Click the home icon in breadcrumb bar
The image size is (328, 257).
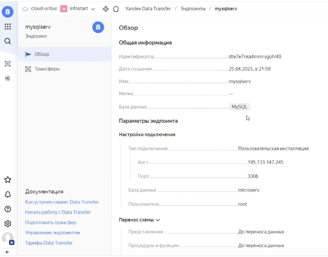(116, 9)
